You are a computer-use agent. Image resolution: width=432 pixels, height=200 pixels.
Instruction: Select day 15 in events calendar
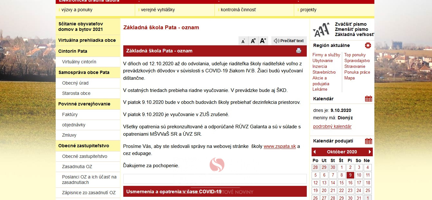342,183
